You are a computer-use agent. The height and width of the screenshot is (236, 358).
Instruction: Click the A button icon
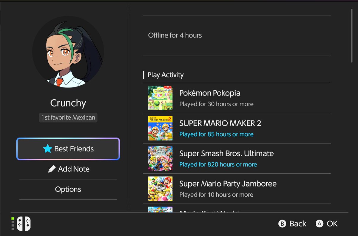click(x=320, y=224)
